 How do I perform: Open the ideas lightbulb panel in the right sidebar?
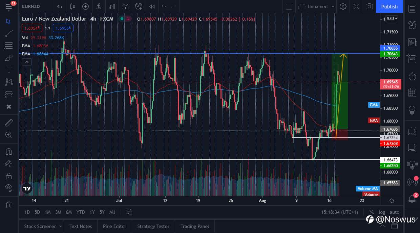click(x=412, y=110)
